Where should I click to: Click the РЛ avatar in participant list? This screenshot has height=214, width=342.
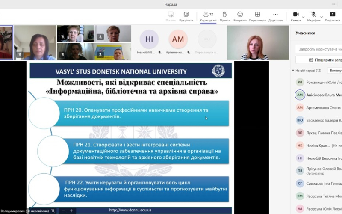pyautogui.click(x=300, y=82)
